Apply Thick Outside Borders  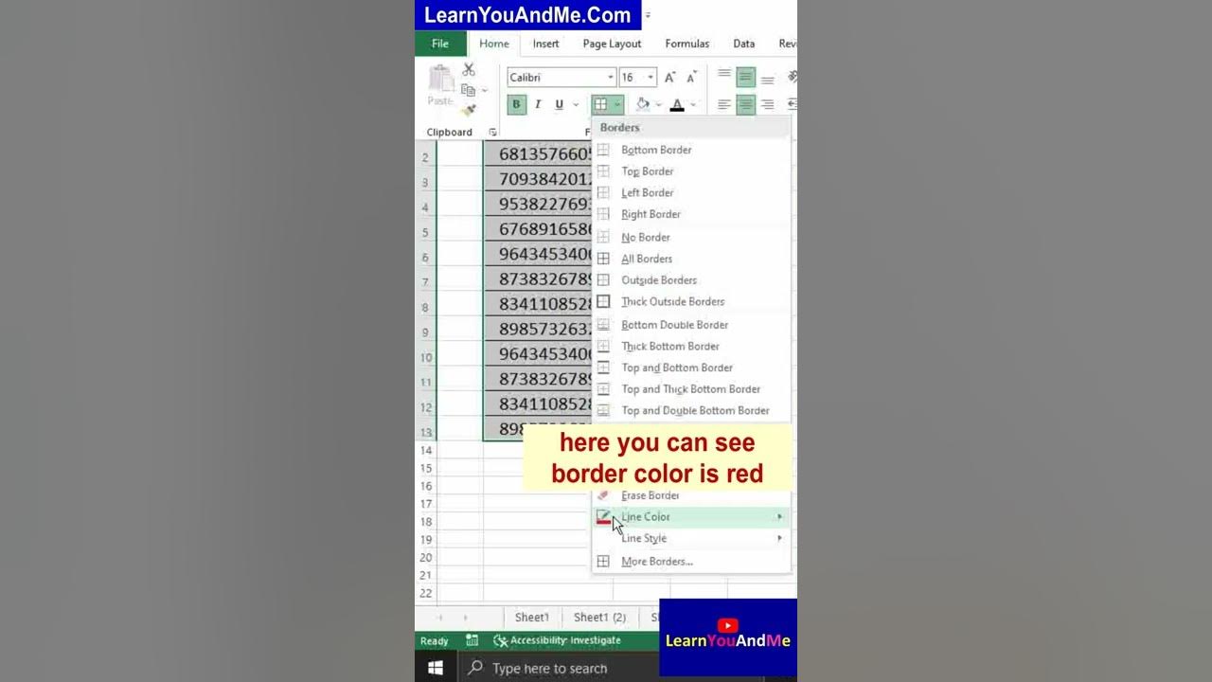pos(691,301)
